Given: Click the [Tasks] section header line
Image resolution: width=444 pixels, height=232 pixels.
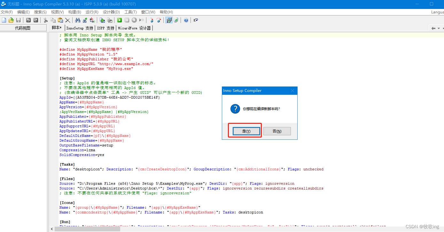Looking at the screenshot, I should coord(67,164).
